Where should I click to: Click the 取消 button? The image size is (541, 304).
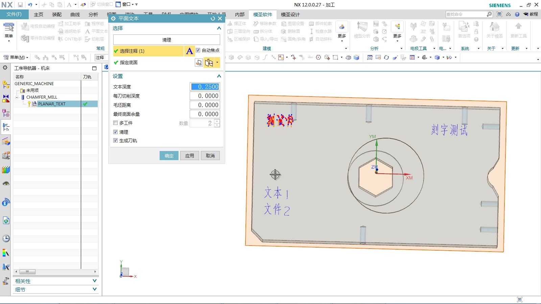[x=210, y=156]
